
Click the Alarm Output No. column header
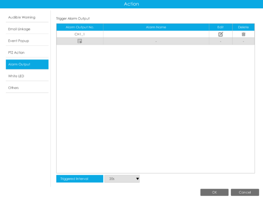pos(80,27)
